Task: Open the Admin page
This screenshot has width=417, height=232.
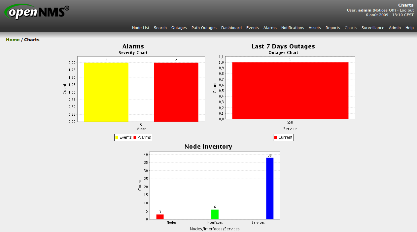Action: coord(395,28)
